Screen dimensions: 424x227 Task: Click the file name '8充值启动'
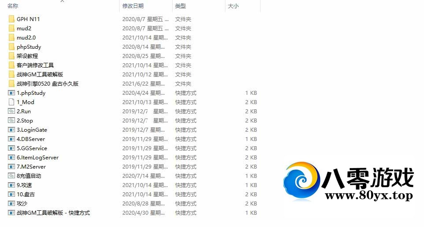point(29,176)
